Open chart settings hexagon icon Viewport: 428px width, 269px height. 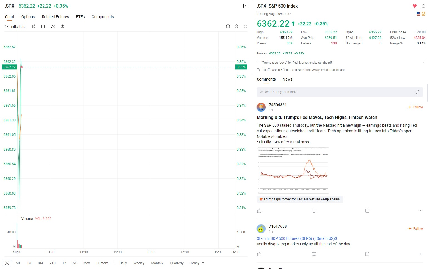click(236, 26)
